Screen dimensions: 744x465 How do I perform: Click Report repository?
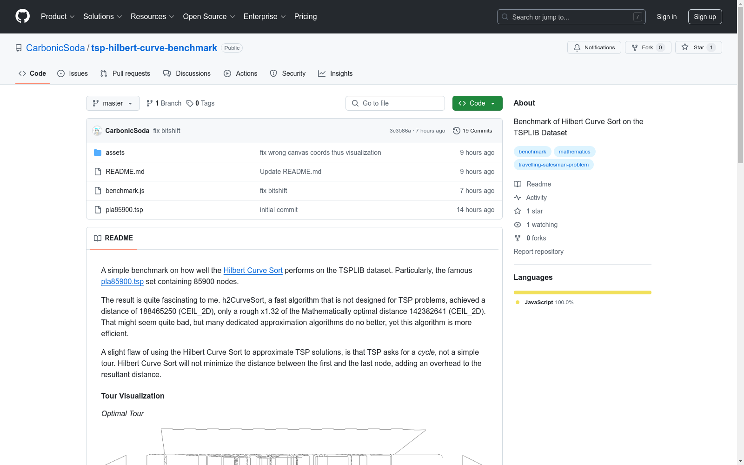[x=538, y=252]
